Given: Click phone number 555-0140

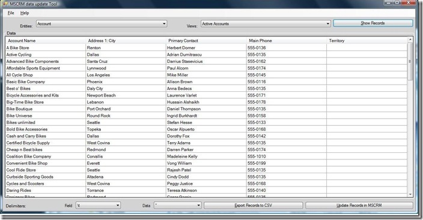Looking at the screenshot, I should (x=286, y=190).
